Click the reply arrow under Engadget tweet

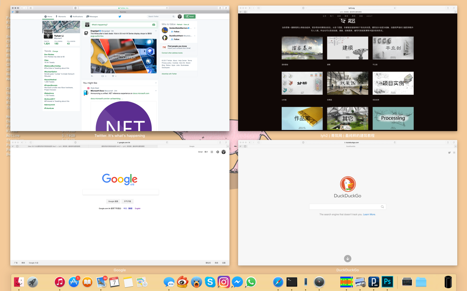point(92,76)
